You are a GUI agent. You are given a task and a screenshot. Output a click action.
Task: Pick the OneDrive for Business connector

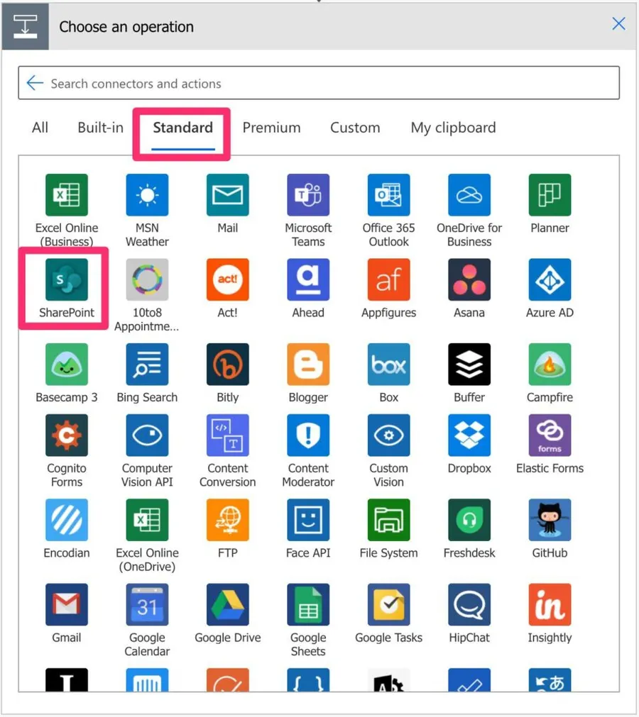469,195
